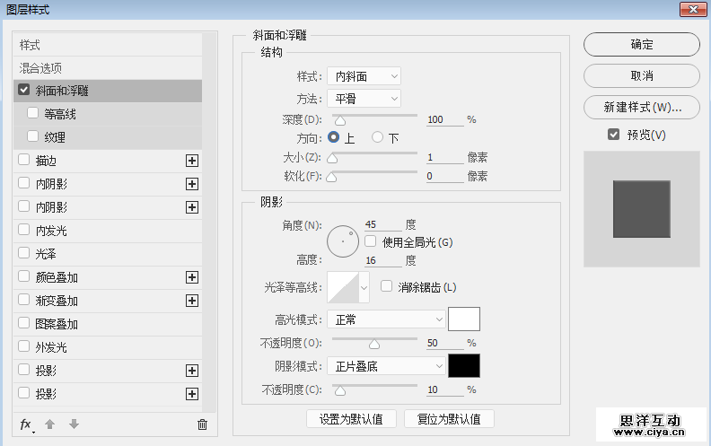Screen dimensions: 711x446
Task: Open the 方法 dropdown showing 平滑
Action: point(363,99)
